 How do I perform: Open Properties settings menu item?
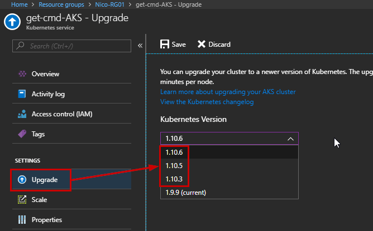[71, 220]
